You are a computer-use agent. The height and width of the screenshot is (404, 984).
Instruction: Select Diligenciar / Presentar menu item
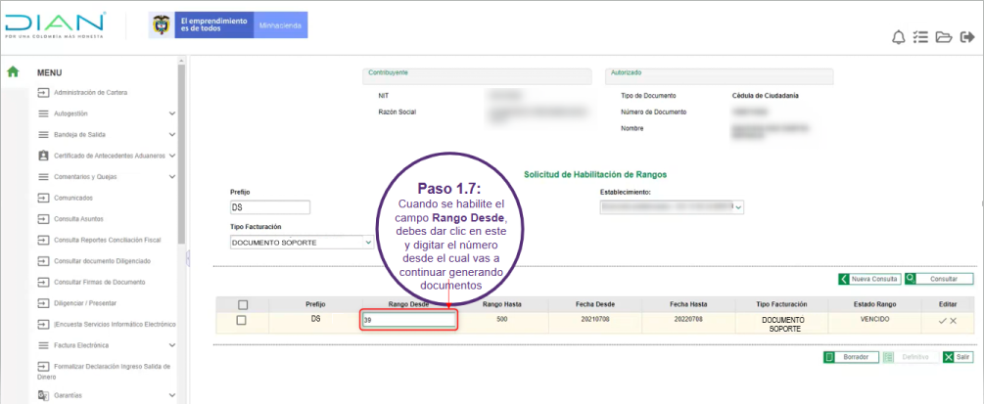[84, 303]
